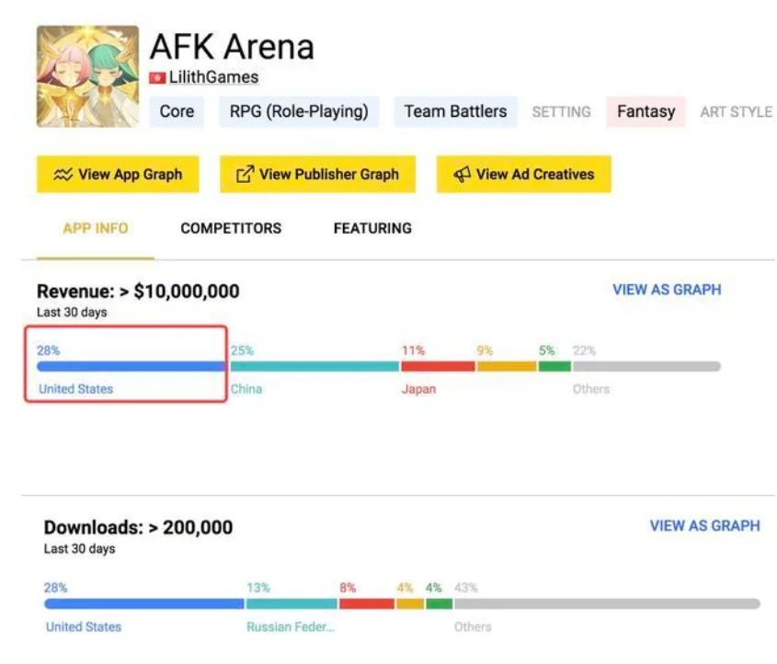Click the Fantasy setting tag
The height and width of the screenshot is (664, 777).
click(646, 112)
